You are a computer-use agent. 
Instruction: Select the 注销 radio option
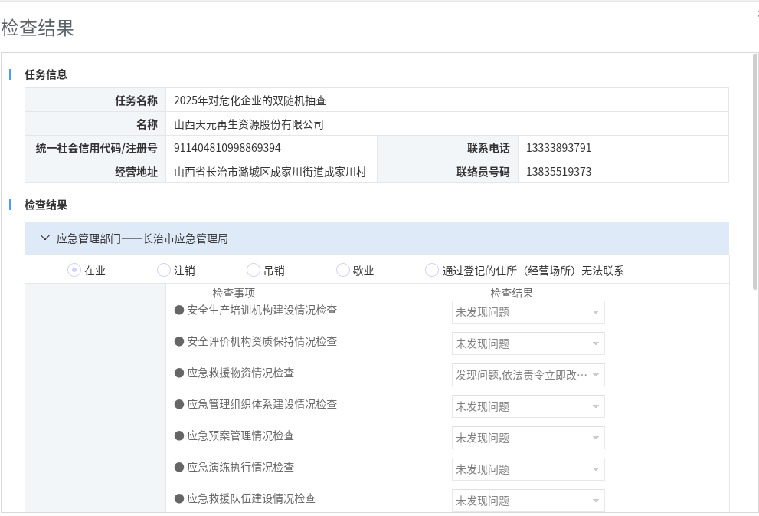[x=164, y=270]
